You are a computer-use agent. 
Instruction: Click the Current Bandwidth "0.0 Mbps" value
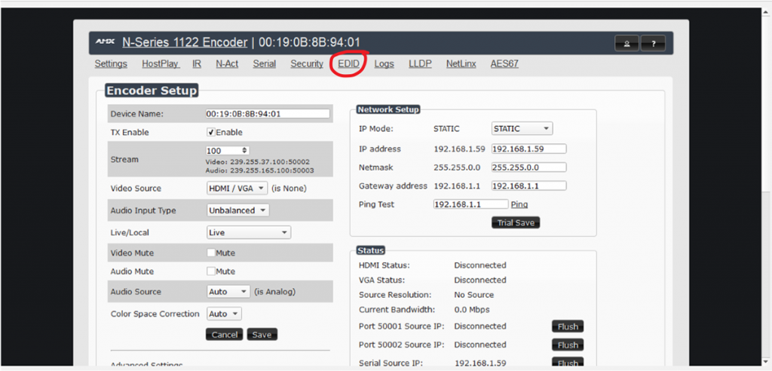coord(472,309)
